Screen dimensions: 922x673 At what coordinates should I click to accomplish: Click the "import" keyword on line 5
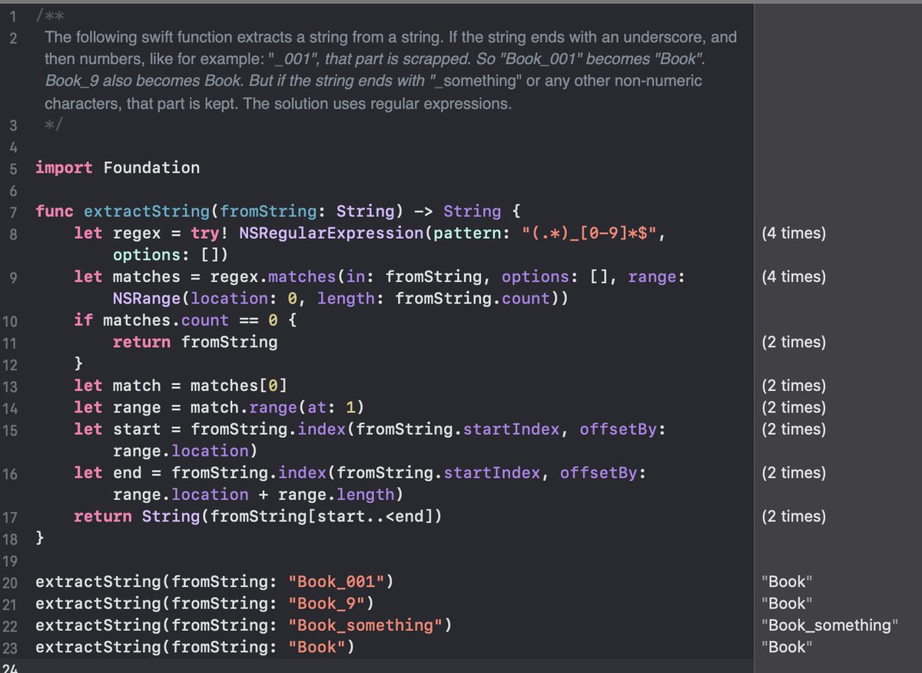pos(64,167)
